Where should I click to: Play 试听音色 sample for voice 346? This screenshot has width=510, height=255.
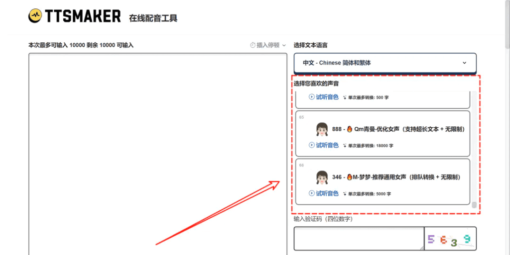click(x=324, y=193)
